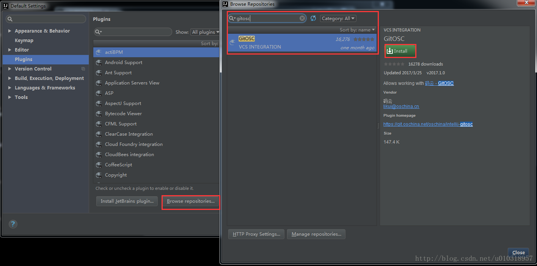Click search magnifier in Default Settings sidebar
The image size is (537, 266).
(10, 19)
